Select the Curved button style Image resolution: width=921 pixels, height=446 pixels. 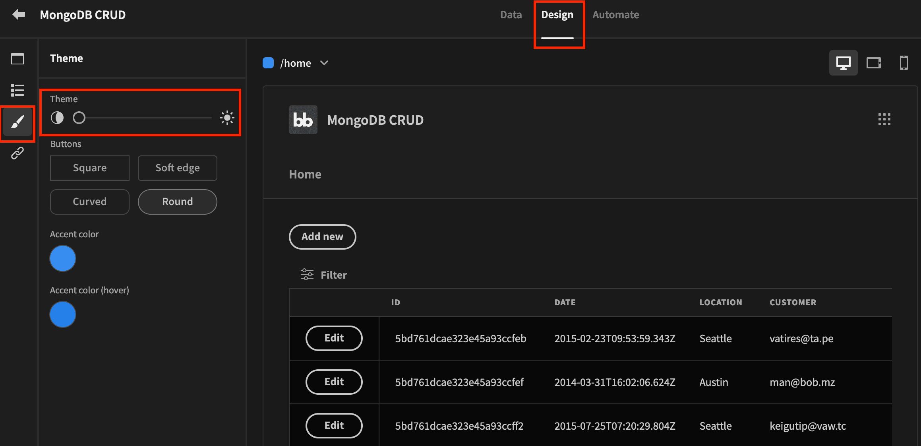[x=90, y=202]
